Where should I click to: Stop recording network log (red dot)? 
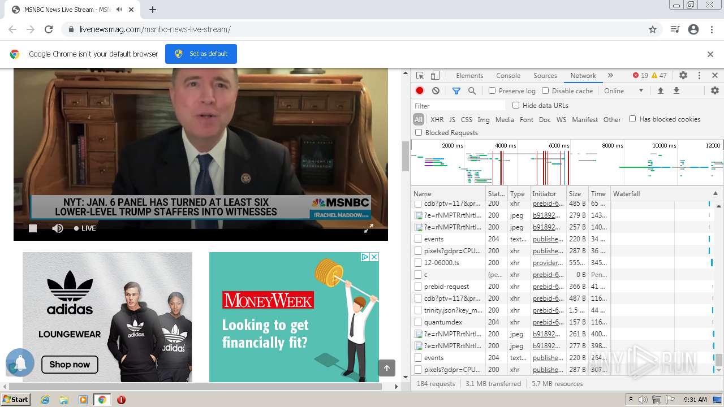click(420, 90)
